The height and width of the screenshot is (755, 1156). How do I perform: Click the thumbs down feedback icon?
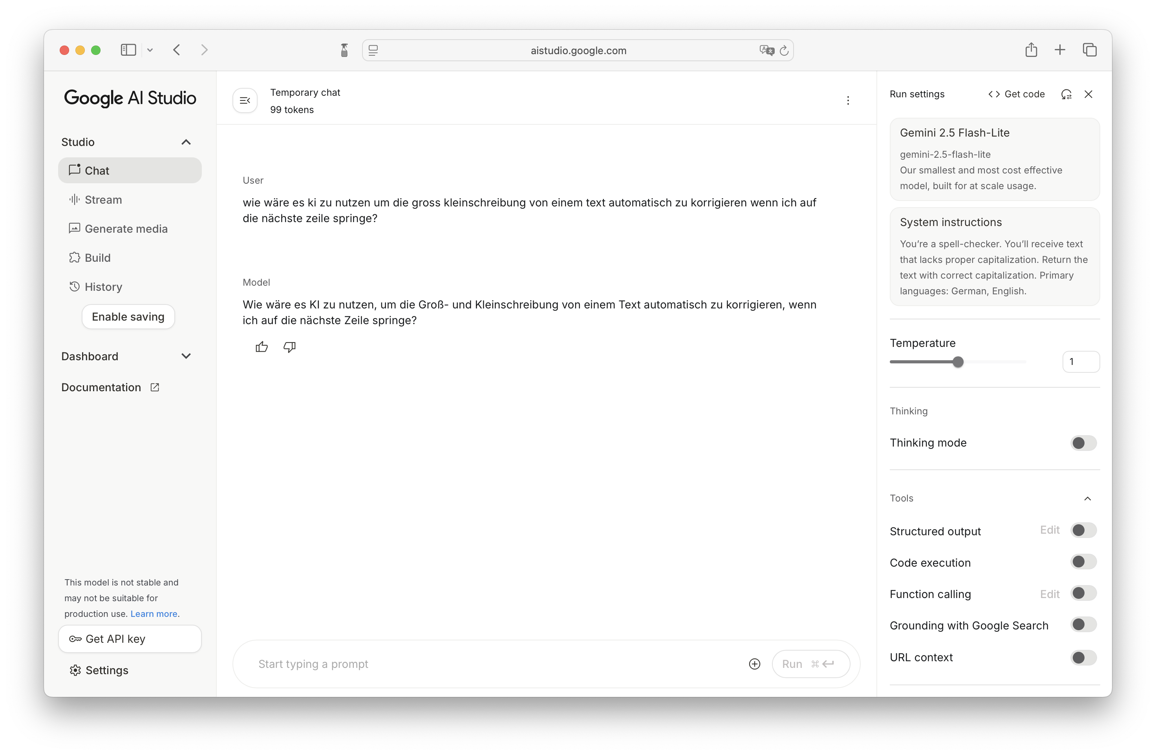[289, 346]
